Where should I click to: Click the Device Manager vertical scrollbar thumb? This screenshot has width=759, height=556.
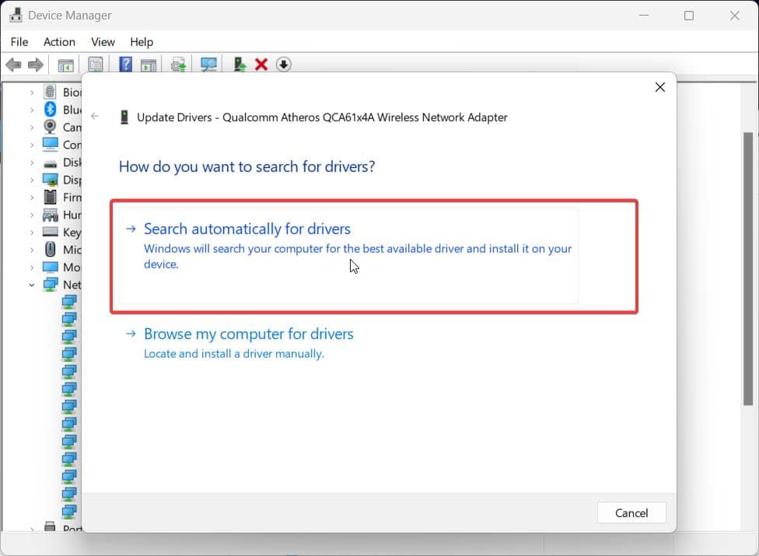pos(748,269)
